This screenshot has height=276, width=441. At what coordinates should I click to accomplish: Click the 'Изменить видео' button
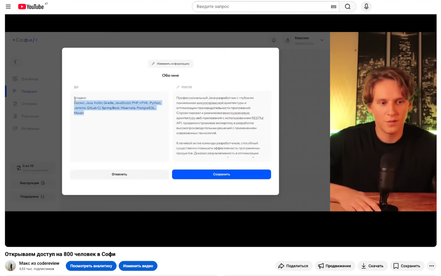pyautogui.click(x=138, y=266)
